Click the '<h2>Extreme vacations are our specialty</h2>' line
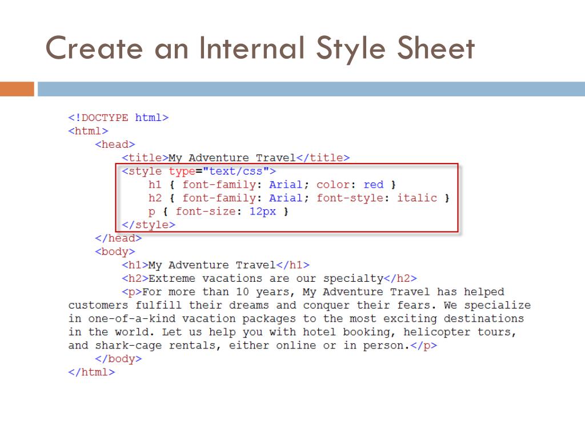Screen dimensions: 585x438 (x=270, y=278)
